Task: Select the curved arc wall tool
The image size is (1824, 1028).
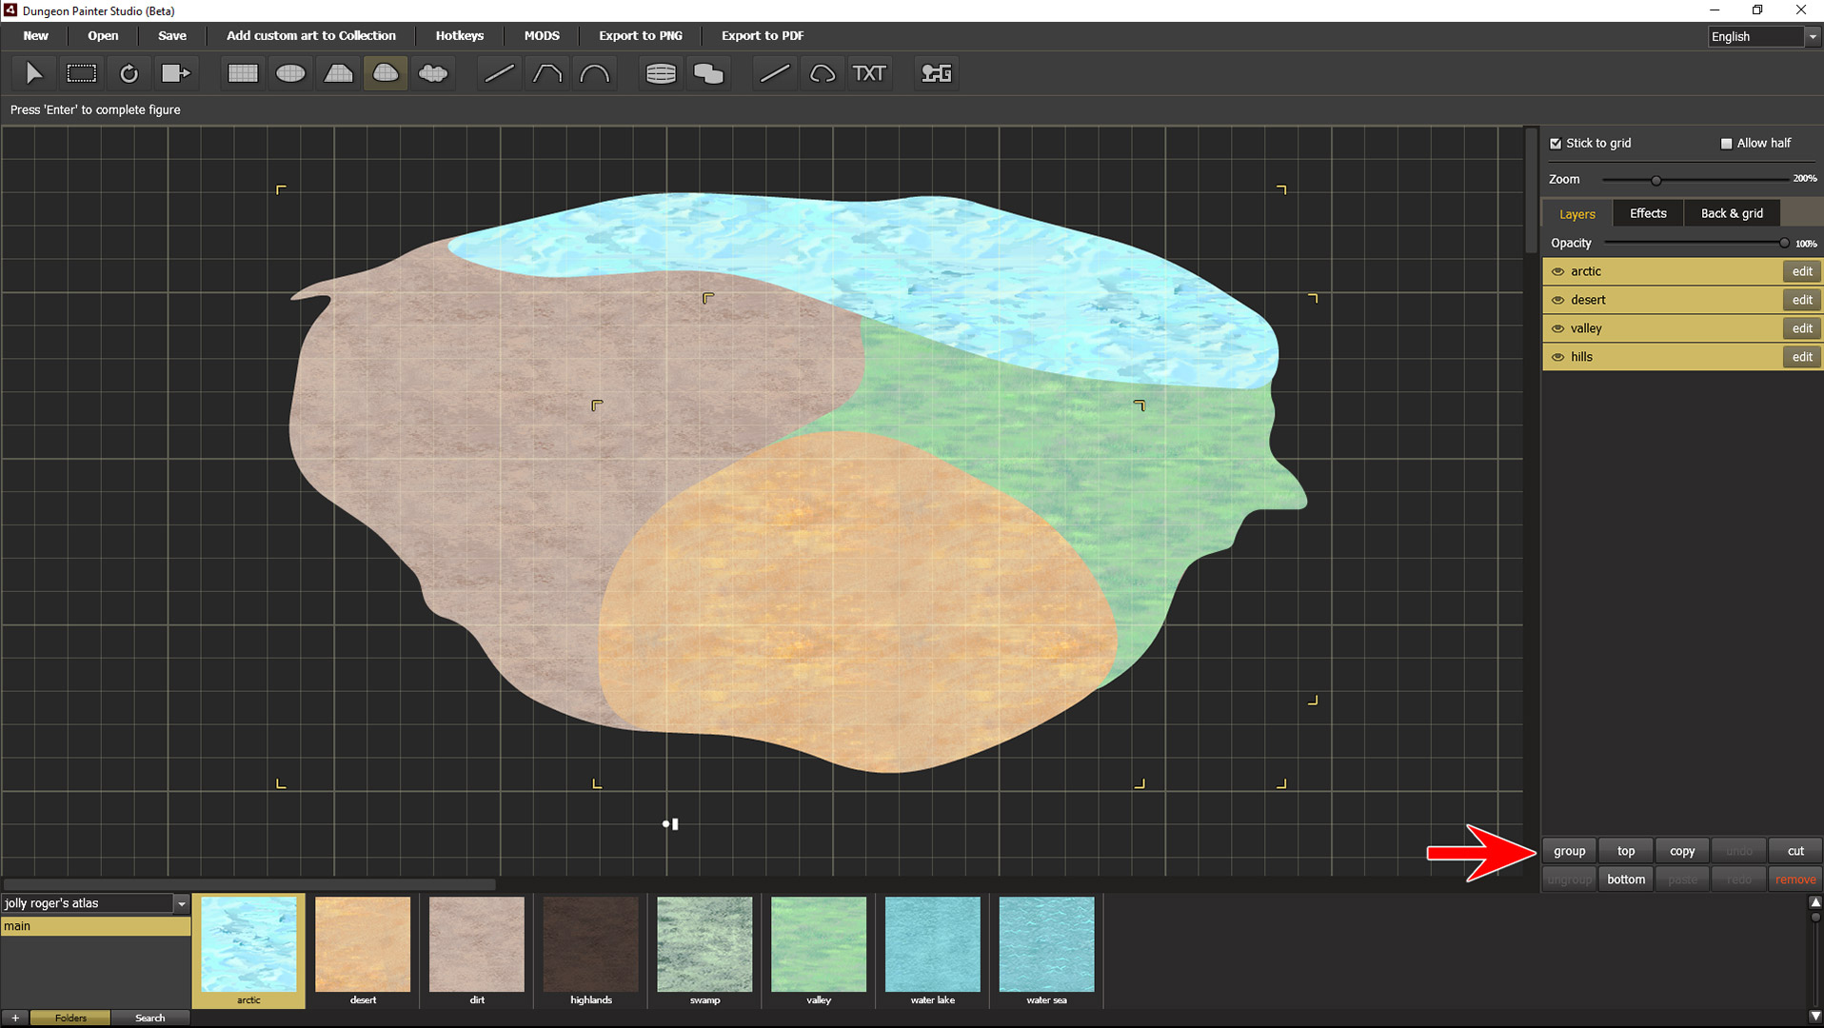Action: coord(594,73)
